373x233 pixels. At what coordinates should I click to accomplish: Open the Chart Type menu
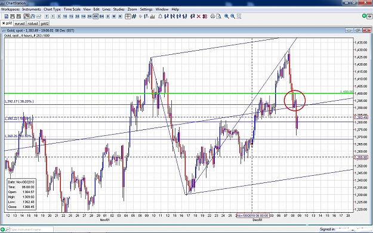[x=52, y=10]
